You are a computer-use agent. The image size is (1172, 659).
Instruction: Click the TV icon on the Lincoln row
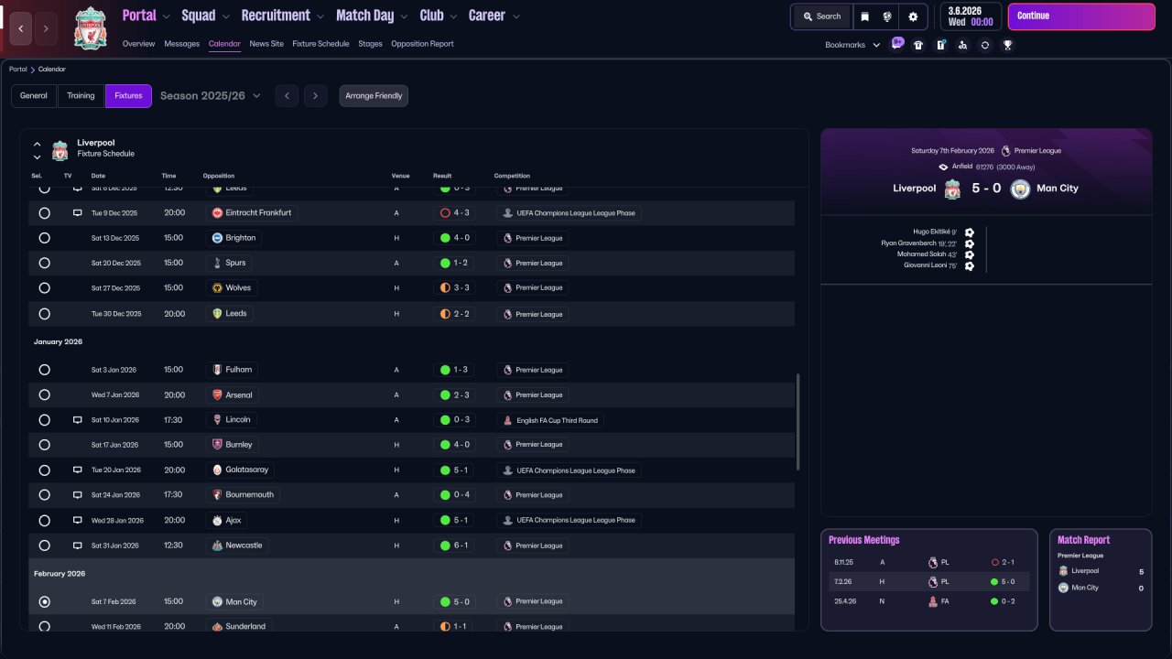(78, 420)
